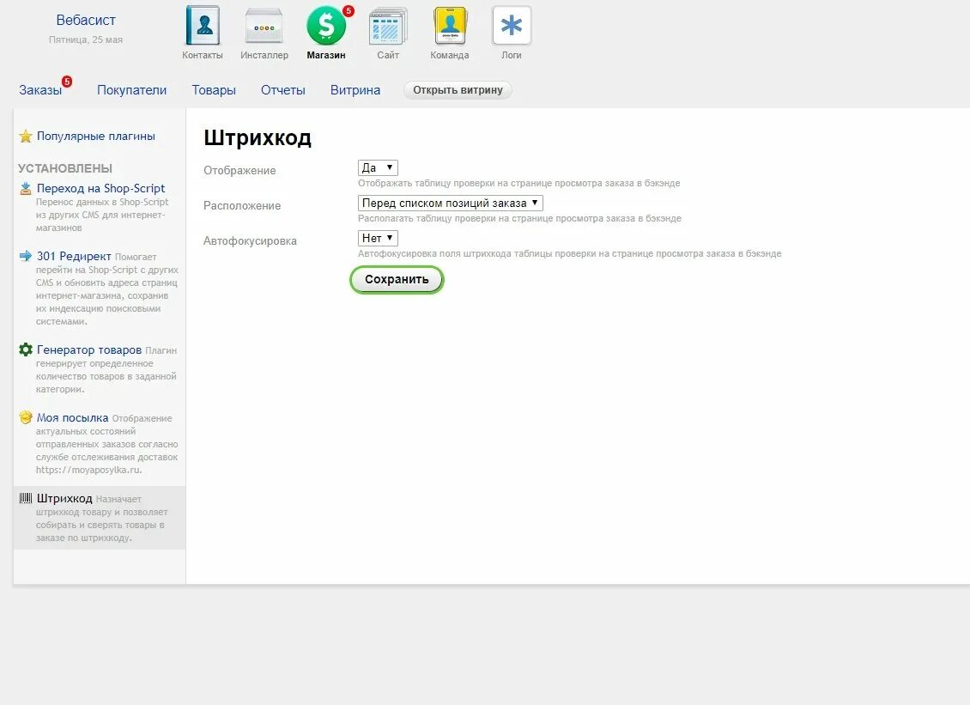Viewport: 970px width, 705px height.
Task: Open the Сайт app icon
Action: 388,26
